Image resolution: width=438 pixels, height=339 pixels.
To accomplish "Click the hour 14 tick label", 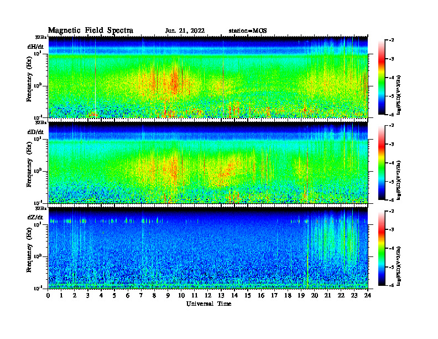I will pos(234,295).
